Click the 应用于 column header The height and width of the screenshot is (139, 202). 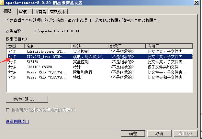(169, 46)
